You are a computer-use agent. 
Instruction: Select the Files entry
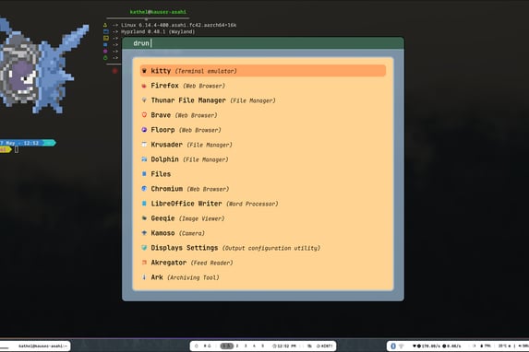coord(263,174)
